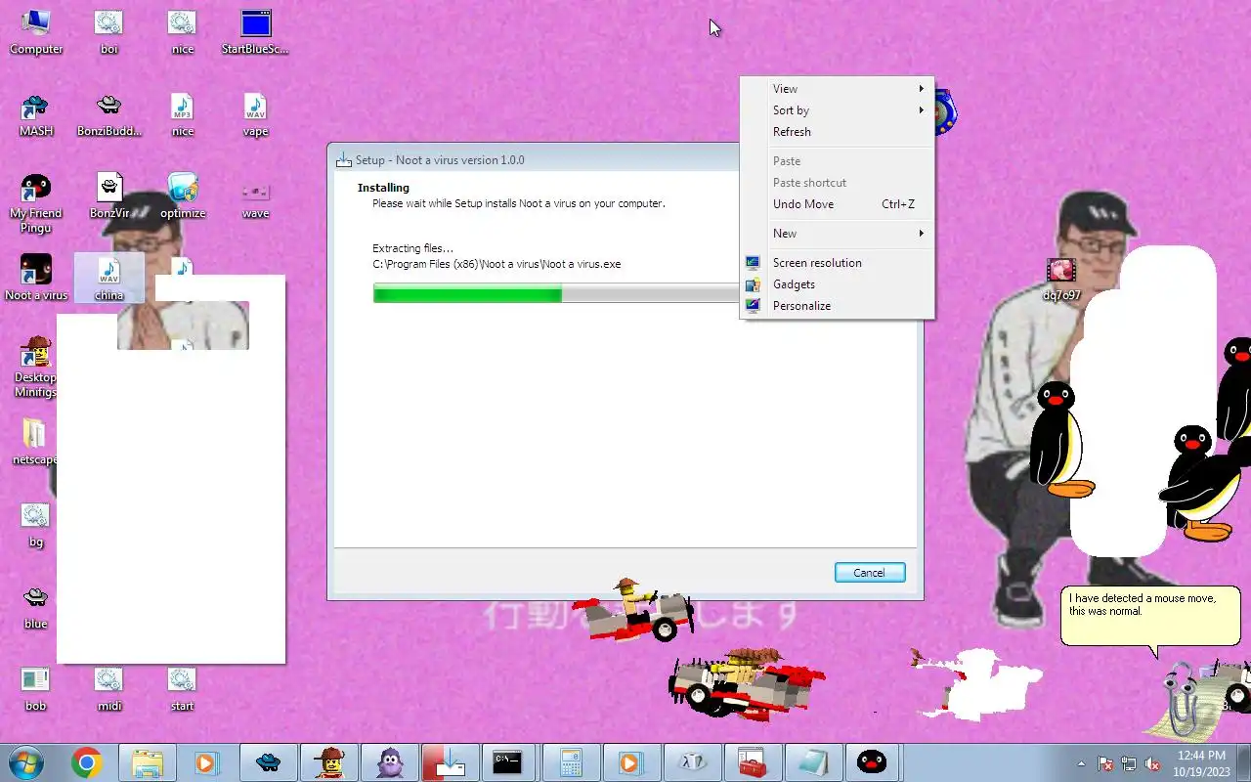Select the StartBlueSc... desktop icon
The height and width of the screenshot is (782, 1251).
(x=255, y=31)
